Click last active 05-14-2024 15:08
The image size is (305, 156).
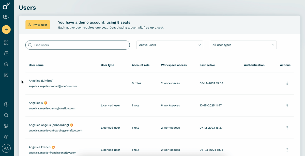pos(211,83)
